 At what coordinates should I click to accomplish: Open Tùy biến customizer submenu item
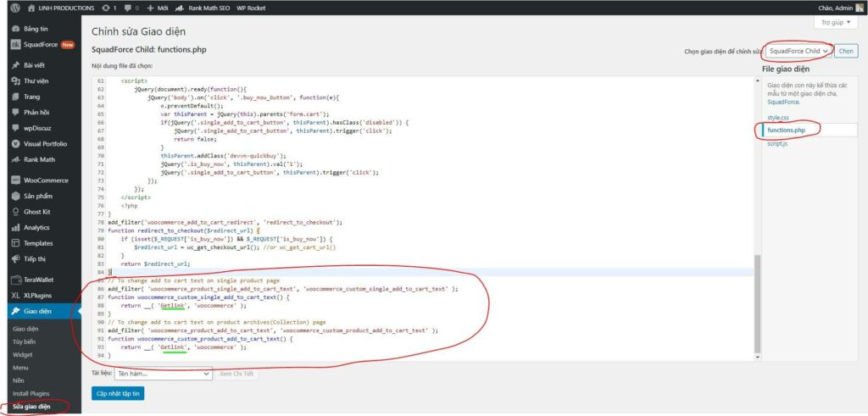pos(25,341)
